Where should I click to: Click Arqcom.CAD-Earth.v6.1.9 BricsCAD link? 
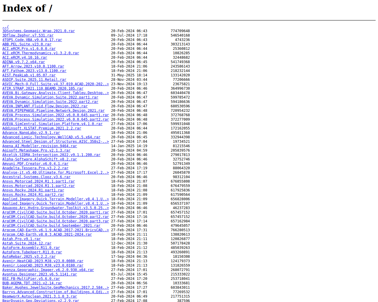[56, 230]
